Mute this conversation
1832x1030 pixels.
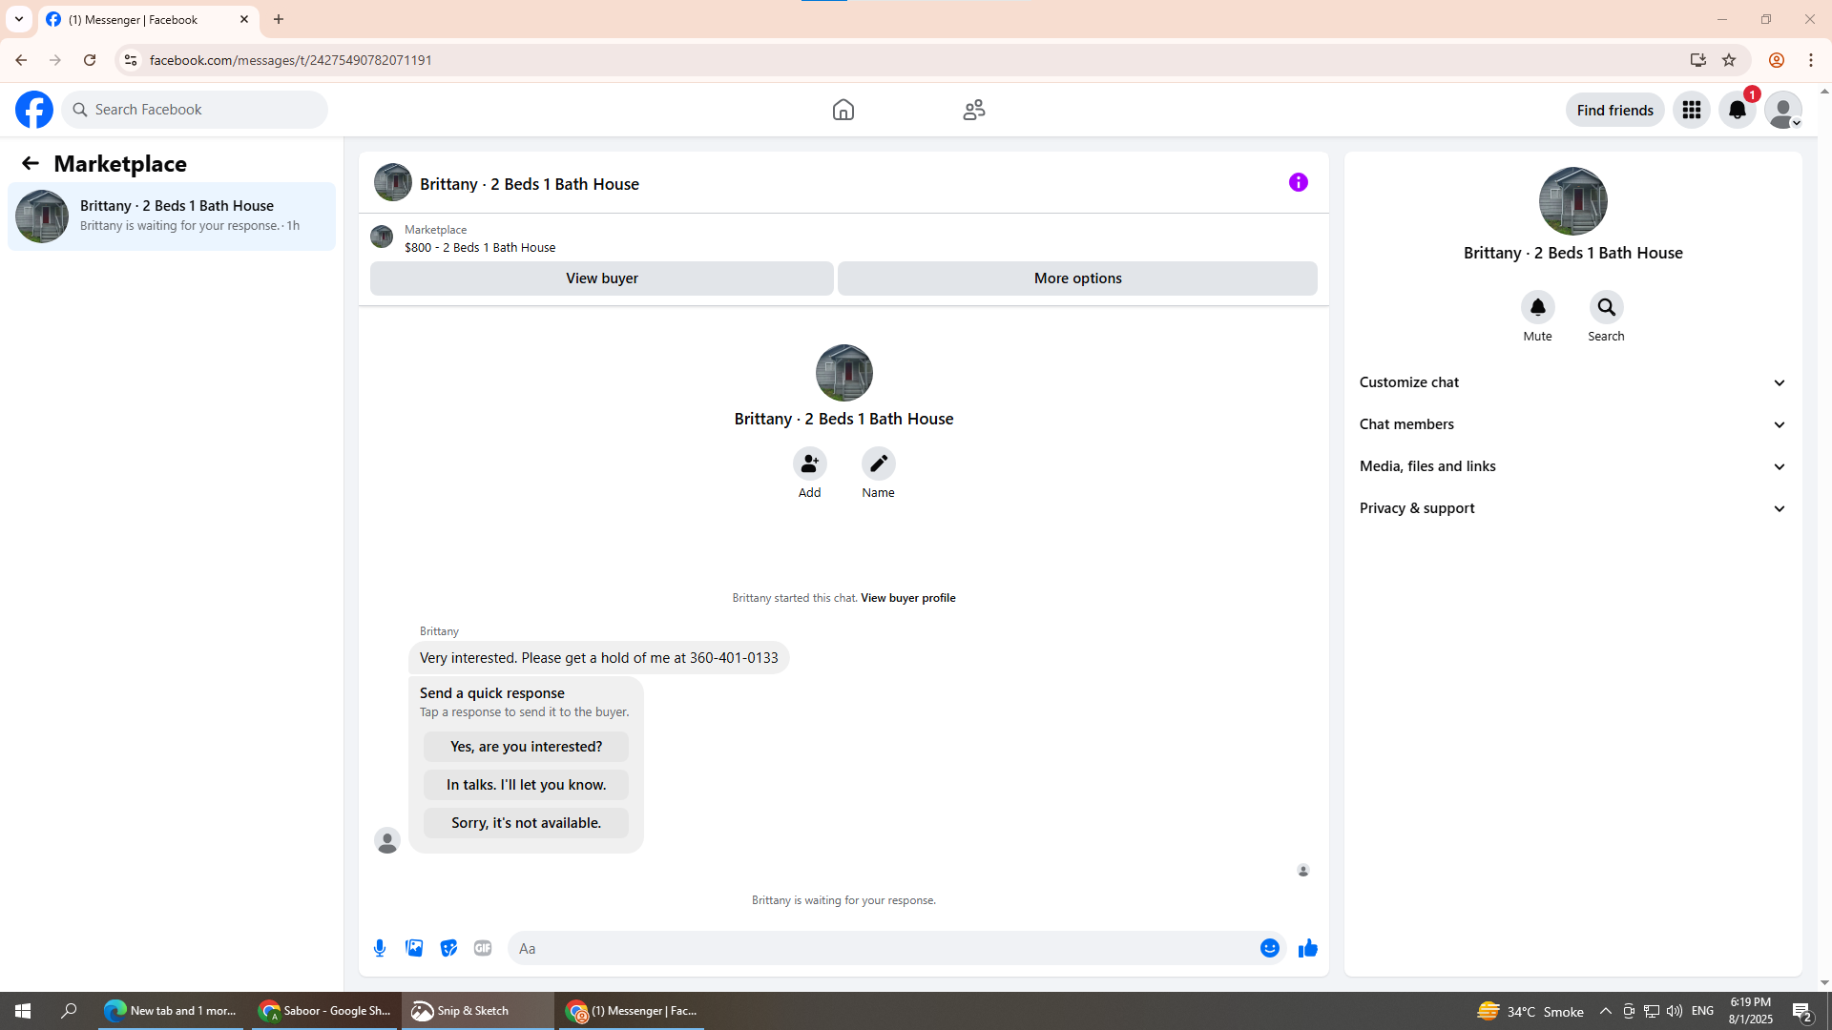(x=1537, y=307)
